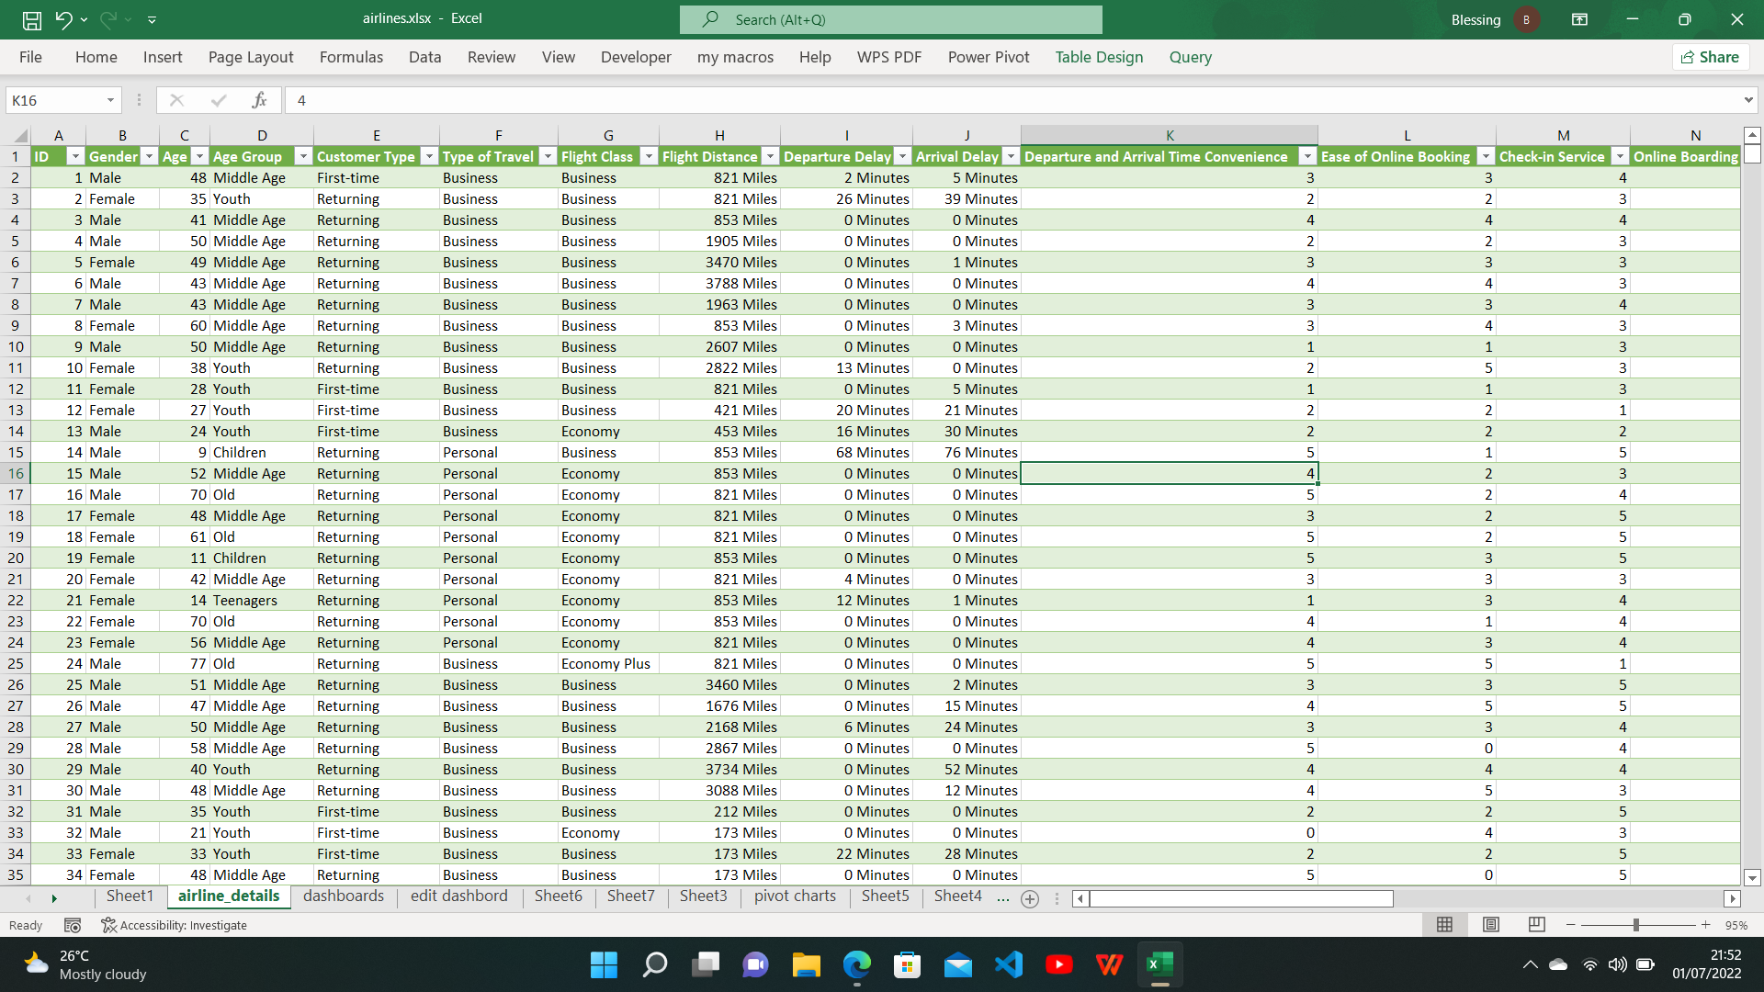
Task: Select the cell with Economy Plus
Action: (x=607, y=664)
